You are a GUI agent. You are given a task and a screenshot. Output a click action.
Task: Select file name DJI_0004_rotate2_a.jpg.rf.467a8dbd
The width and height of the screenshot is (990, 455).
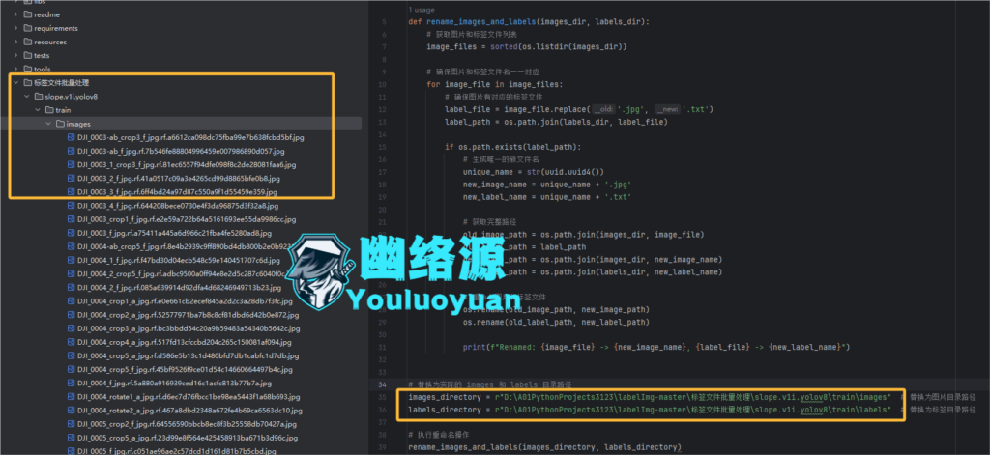[190, 411]
